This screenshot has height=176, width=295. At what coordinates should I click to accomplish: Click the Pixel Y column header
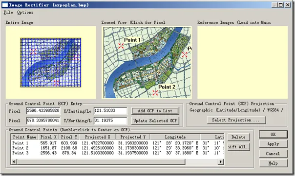point(69,137)
